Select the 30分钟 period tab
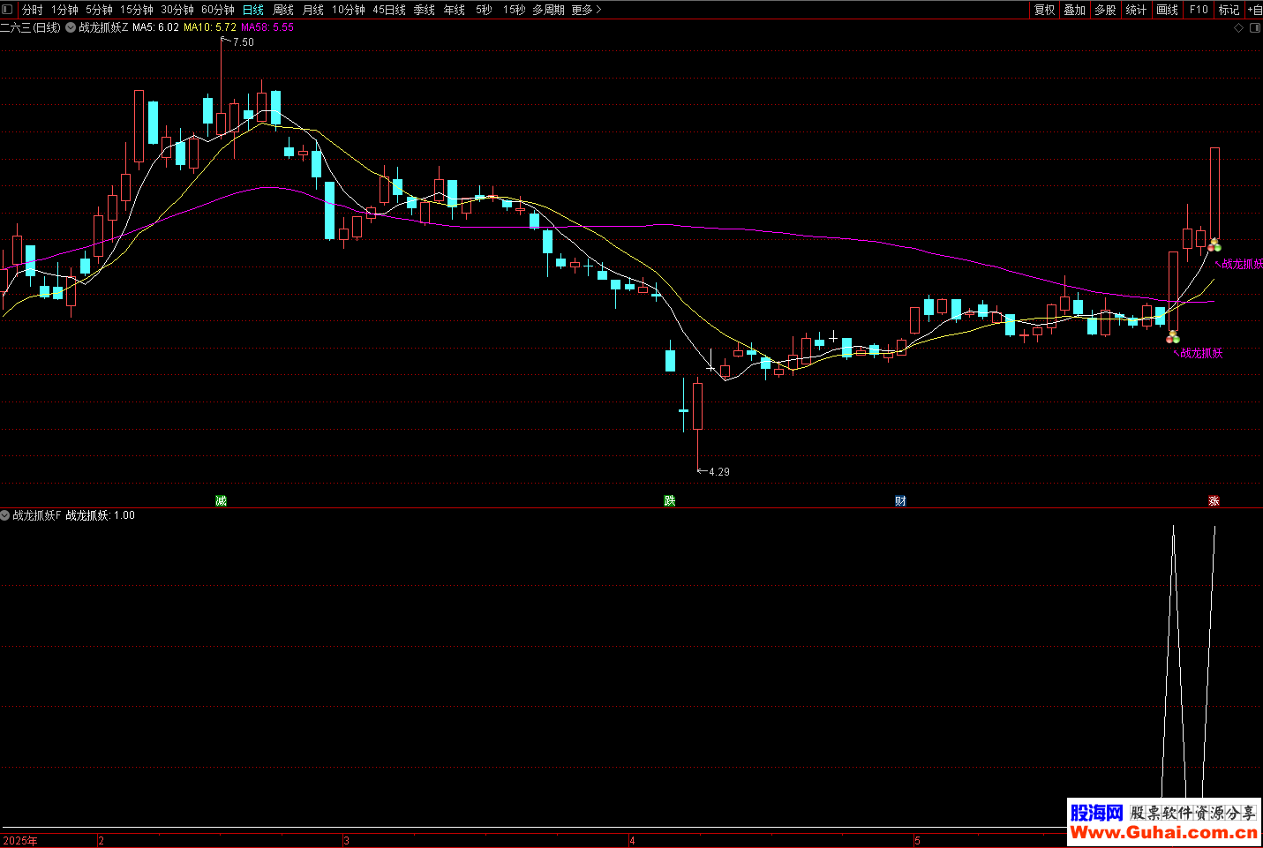 (177, 10)
